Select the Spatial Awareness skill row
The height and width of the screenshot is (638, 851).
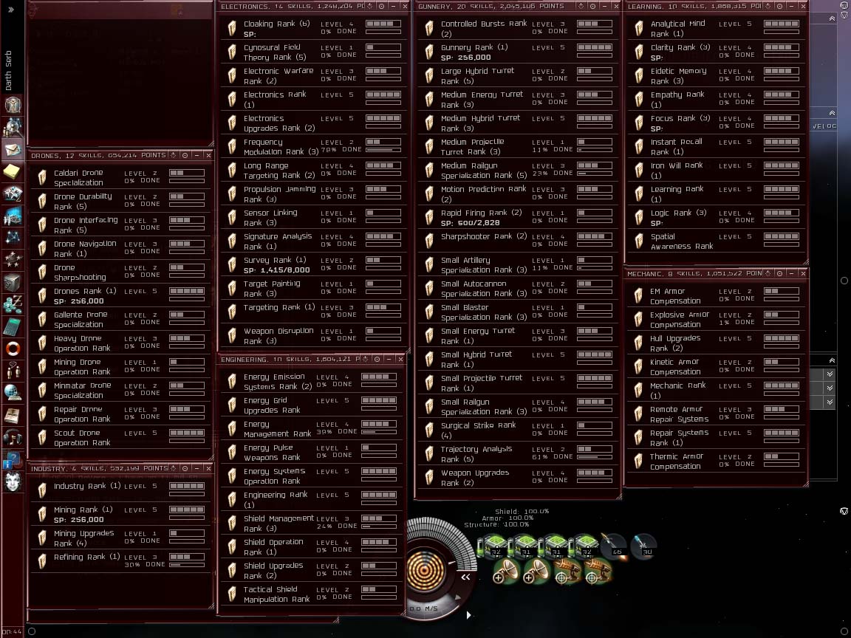point(716,241)
